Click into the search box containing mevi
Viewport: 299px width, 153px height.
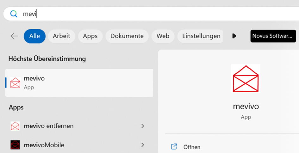click(158, 14)
